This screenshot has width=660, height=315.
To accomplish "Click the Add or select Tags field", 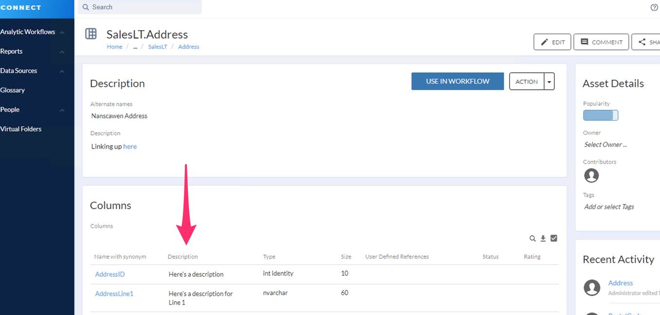I will [608, 207].
